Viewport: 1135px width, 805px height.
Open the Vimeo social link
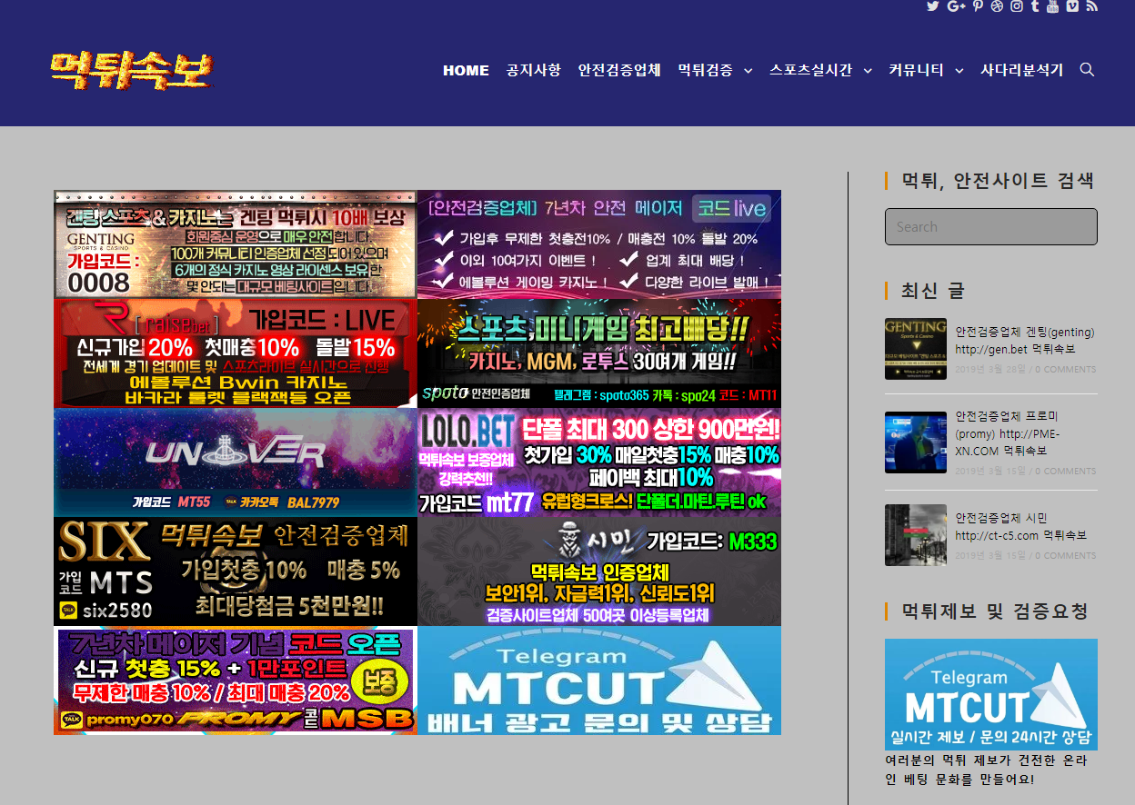click(1072, 6)
